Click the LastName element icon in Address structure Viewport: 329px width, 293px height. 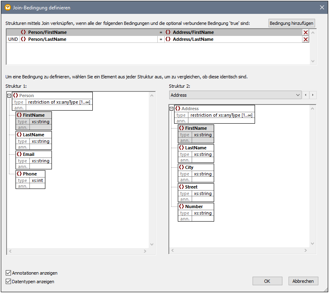coord(181,148)
